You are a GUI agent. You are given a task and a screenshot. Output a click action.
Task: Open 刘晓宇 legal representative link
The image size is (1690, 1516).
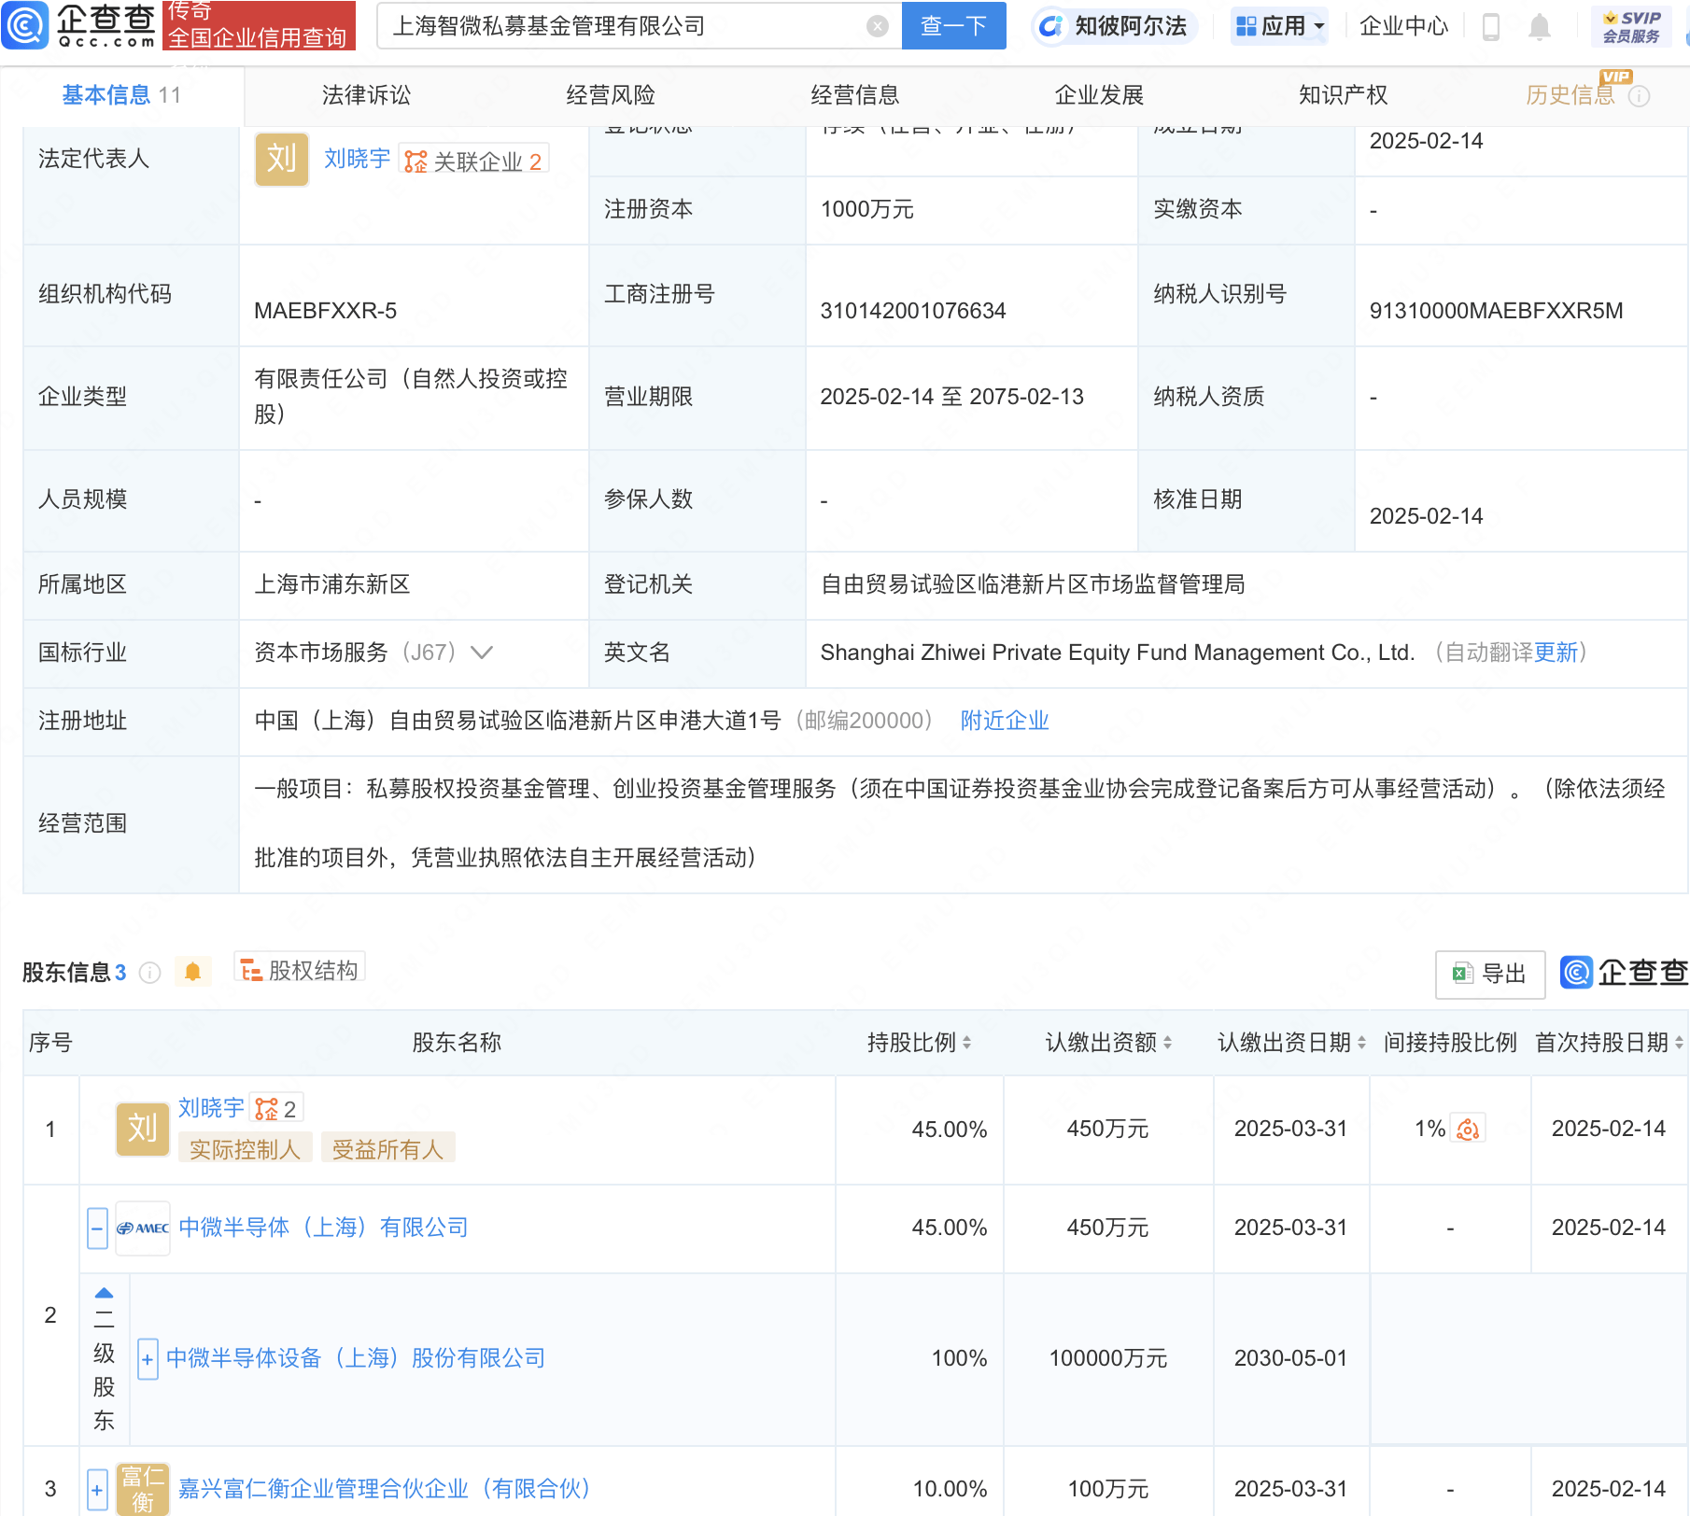tap(357, 160)
